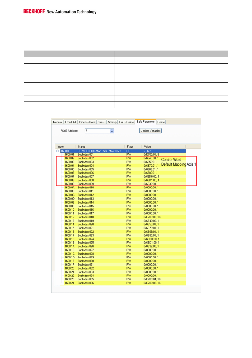Select row 1600:24 SubIndex 036
This screenshot has height=358, width=252.
86,283
